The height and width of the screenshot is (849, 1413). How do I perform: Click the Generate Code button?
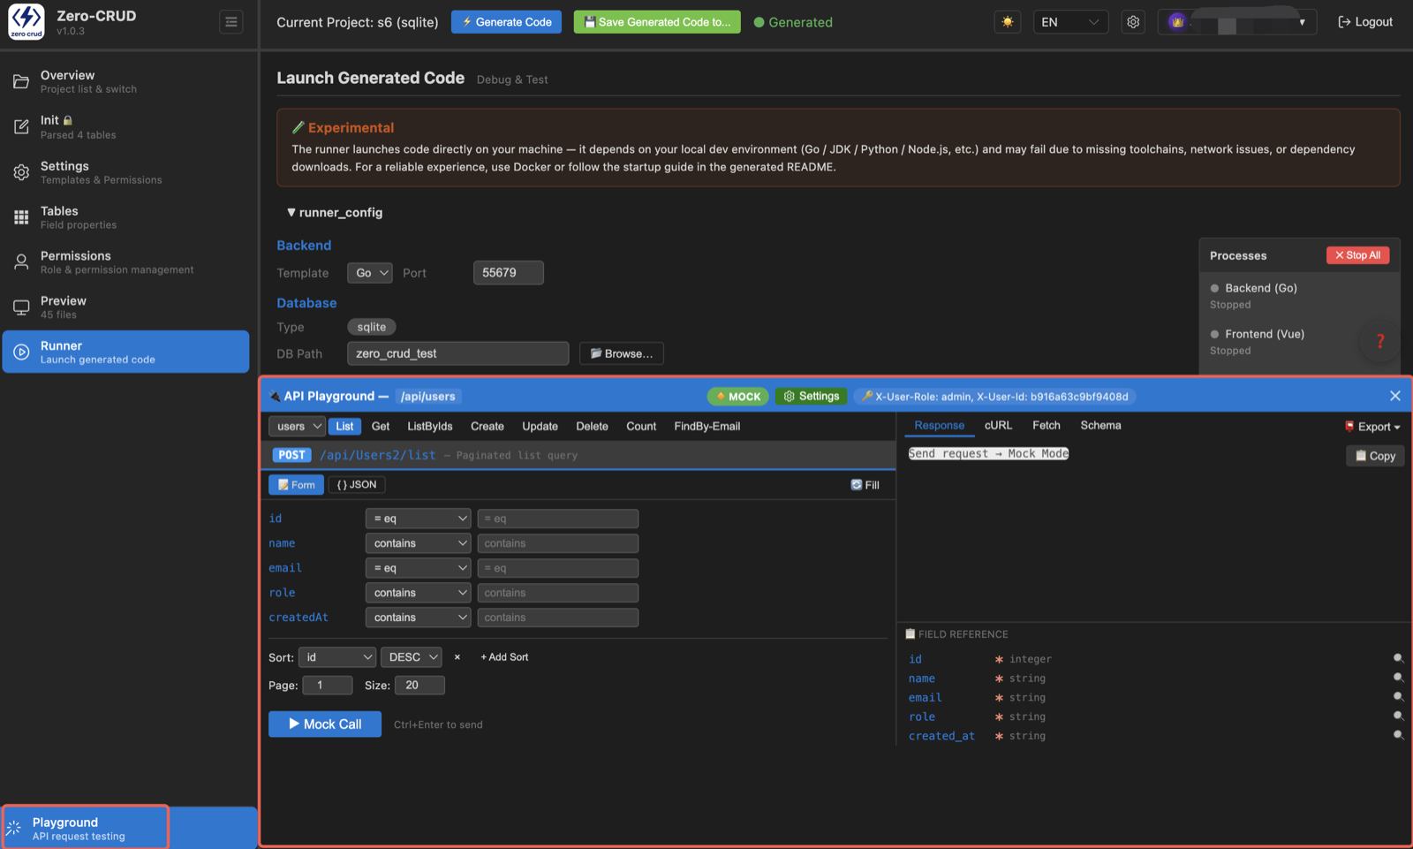[x=507, y=22]
